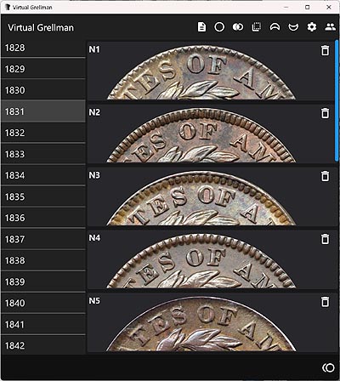
Task: Click the compare circles icon at bottom right
Action: [x=328, y=368]
